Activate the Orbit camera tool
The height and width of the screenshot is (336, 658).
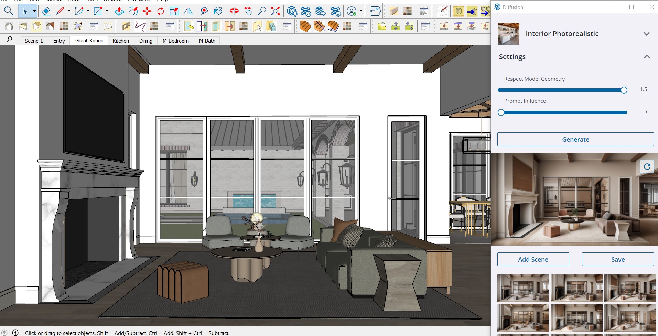pyautogui.click(x=234, y=11)
